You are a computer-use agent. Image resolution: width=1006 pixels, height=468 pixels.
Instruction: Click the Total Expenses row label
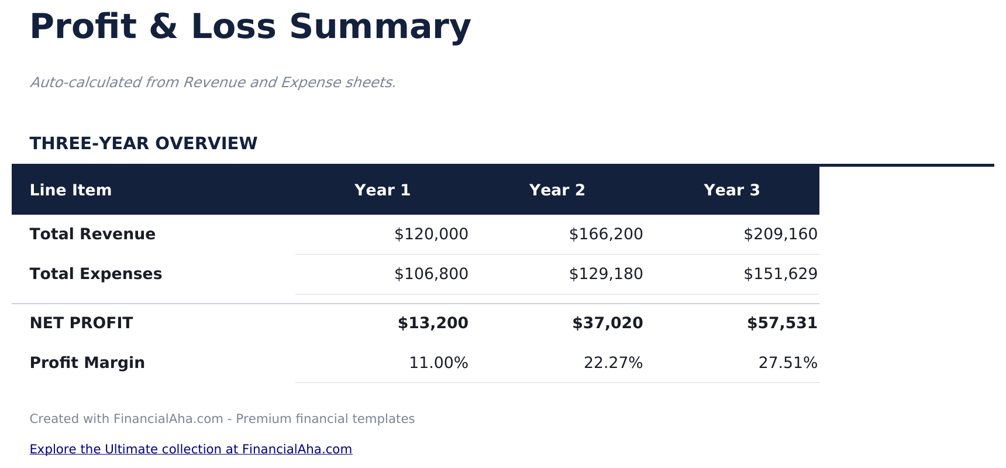[96, 274]
